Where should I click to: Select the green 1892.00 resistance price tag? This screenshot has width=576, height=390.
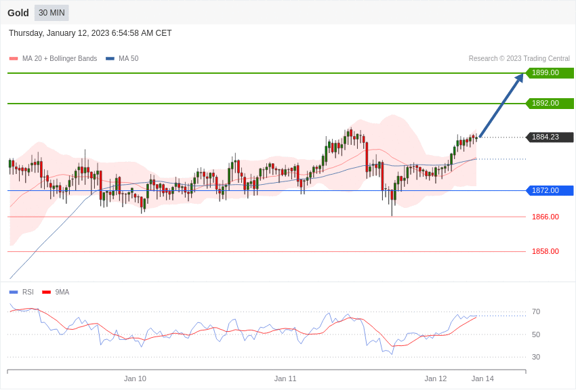tap(550, 104)
